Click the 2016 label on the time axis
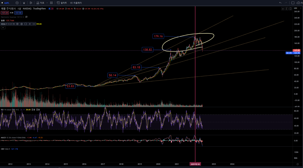 pyautogui.click(x=84, y=164)
